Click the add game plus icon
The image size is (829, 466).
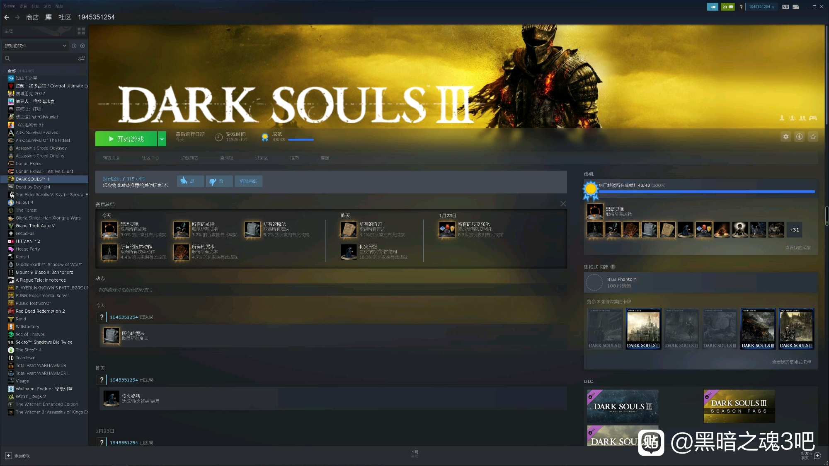(x=8, y=456)
